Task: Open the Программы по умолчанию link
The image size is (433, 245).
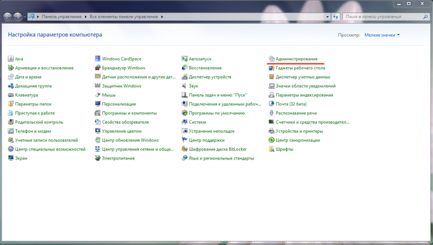Action: click(x=216, y=113)
